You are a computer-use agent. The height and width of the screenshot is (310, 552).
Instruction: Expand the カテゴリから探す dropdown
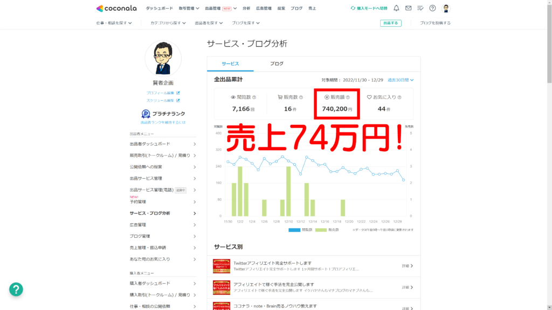[167, 24]
